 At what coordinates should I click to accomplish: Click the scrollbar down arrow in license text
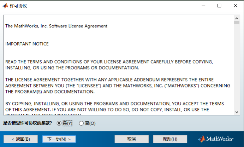coord(237,112)
